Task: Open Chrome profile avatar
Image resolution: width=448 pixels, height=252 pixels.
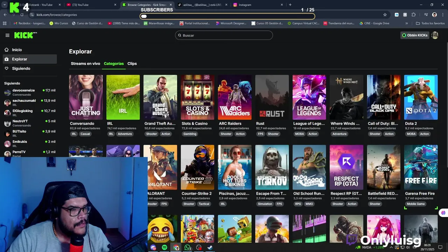Action: point(434,15)
